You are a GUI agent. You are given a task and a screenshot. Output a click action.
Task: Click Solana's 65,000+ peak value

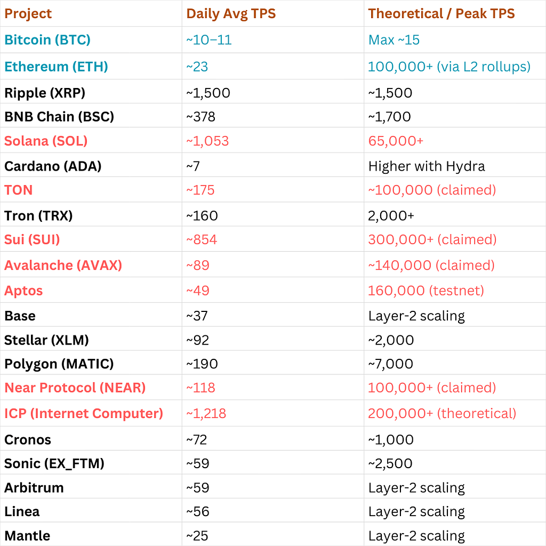(x=396, y=141)
